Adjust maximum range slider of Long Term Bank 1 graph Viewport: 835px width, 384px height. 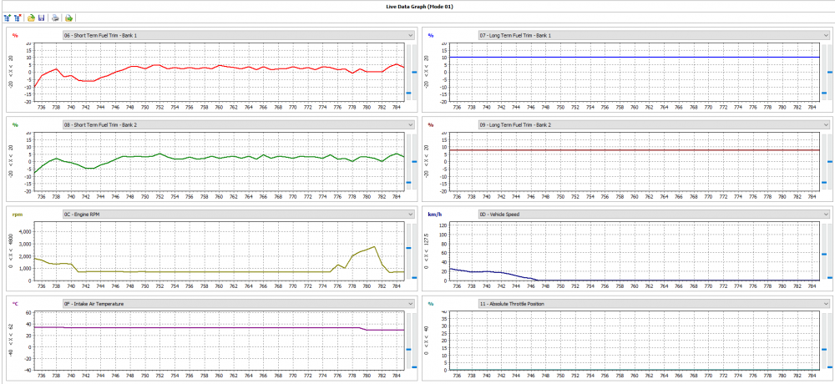pyautogui.click(x=823, y=92)
